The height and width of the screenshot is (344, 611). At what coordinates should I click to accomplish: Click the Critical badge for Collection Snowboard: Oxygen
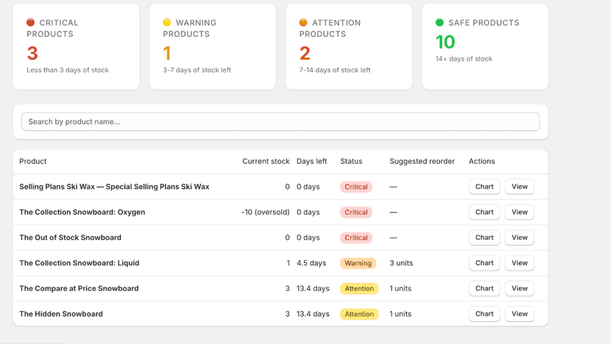[x=356, y=212]
